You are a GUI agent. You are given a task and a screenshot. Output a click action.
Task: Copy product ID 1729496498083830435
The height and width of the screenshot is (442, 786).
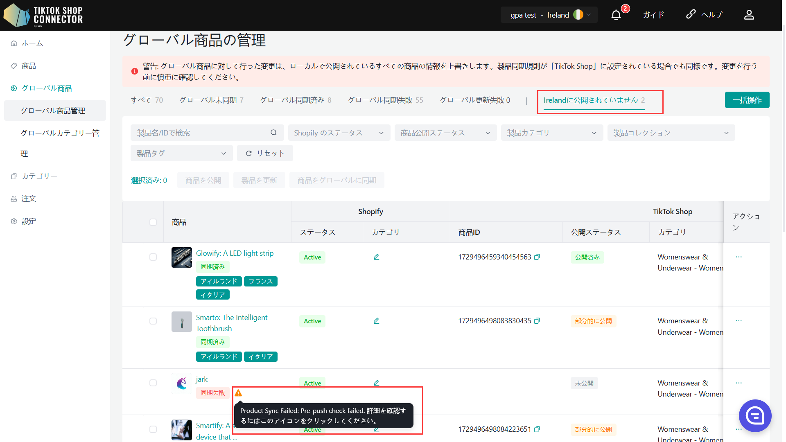[537, 321]
